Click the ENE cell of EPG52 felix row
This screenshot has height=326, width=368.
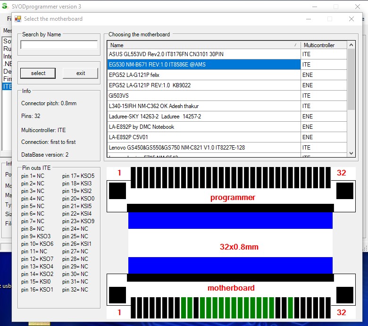click(x=324, y=75)
